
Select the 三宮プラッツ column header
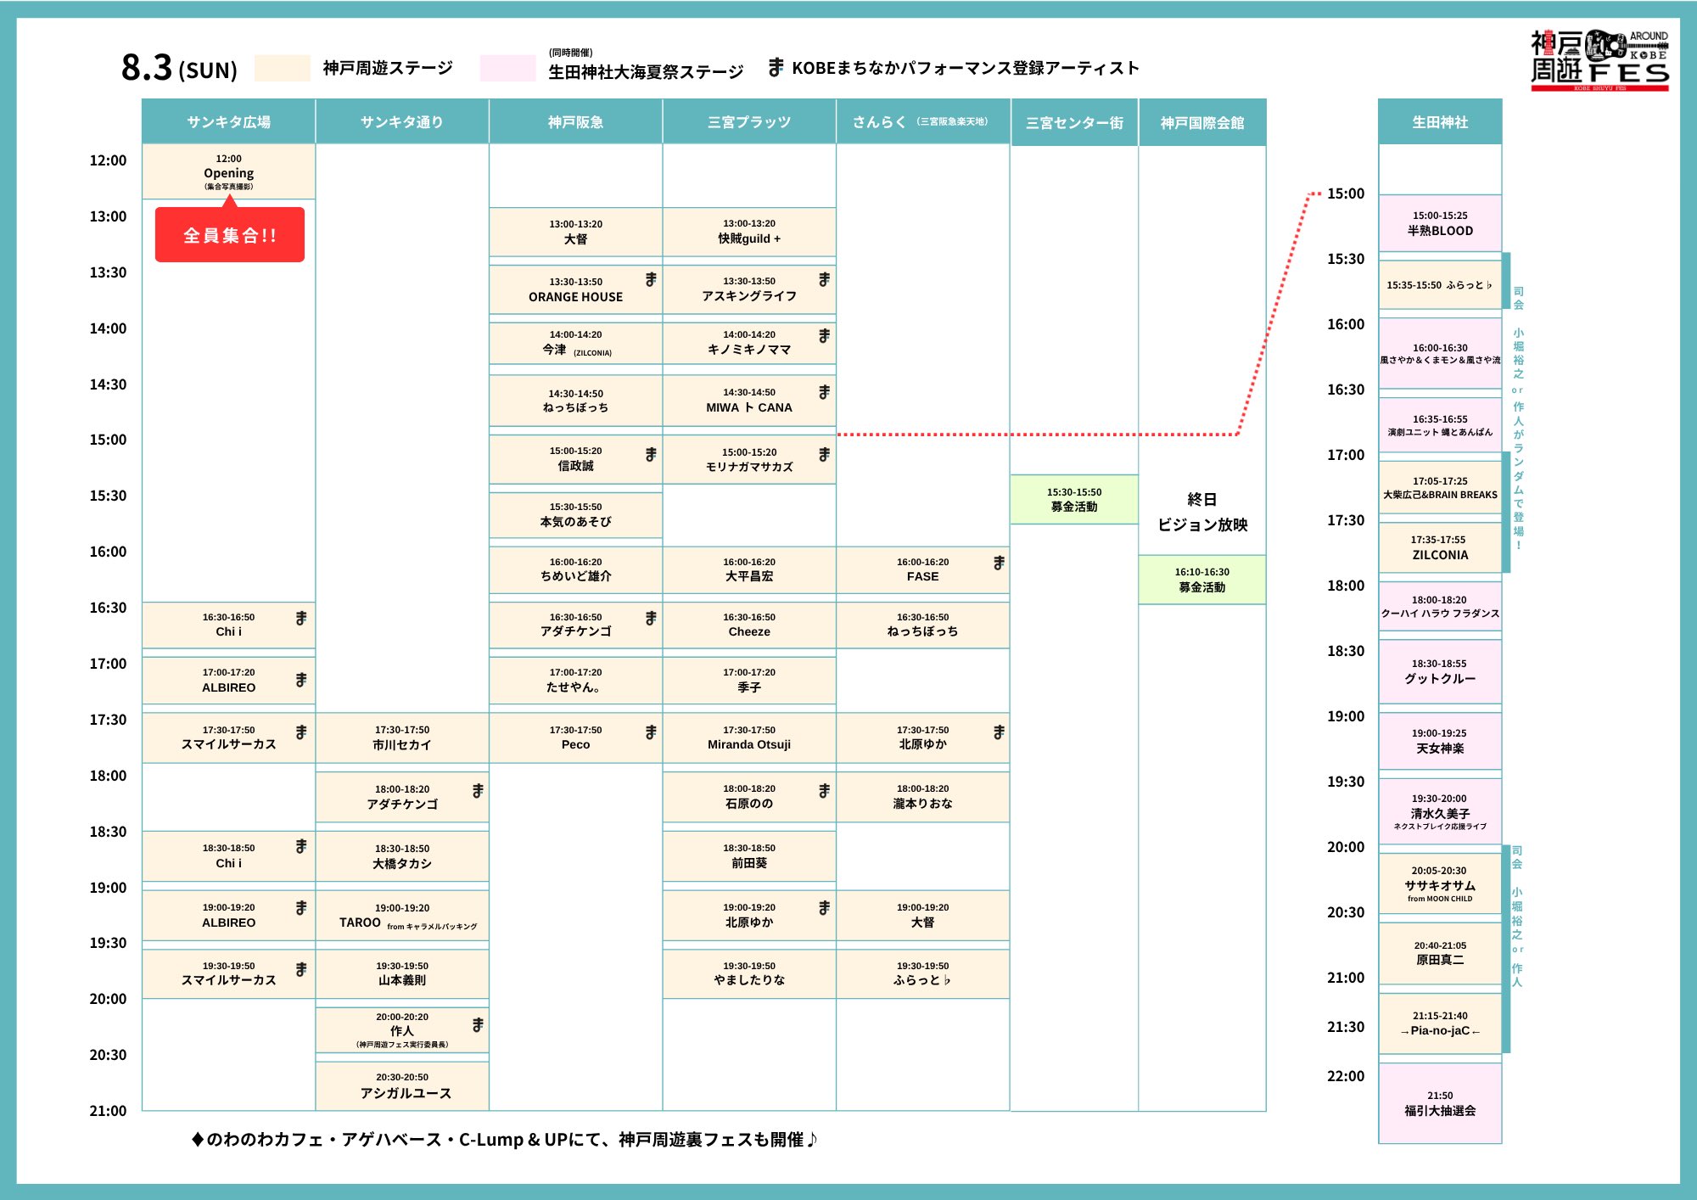(x=748, y=122)
